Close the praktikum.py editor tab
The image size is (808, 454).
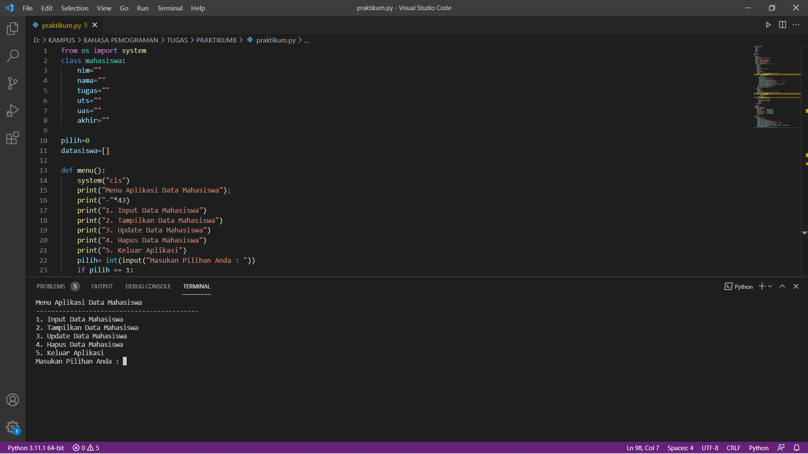click(95, 25)
